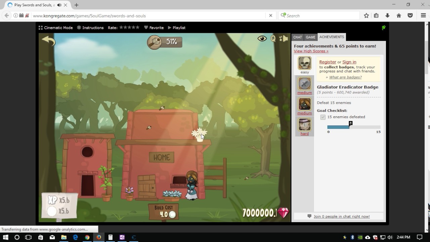Screen dimensions: 430x242
Task: Open OneNote from the taskbar
Action: (122, 237)
